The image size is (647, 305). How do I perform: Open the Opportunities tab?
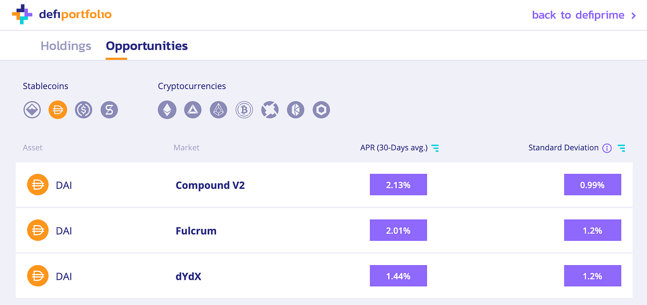click(147, 46)
